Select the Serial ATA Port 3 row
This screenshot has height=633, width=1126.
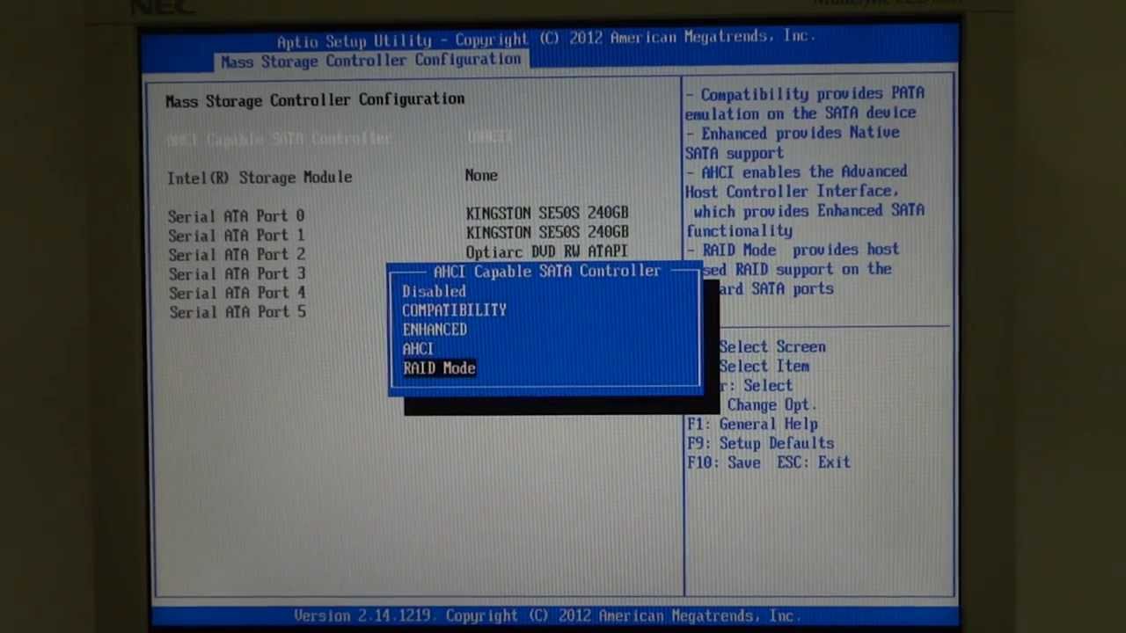pyautogui.click(x=237, y=274)
